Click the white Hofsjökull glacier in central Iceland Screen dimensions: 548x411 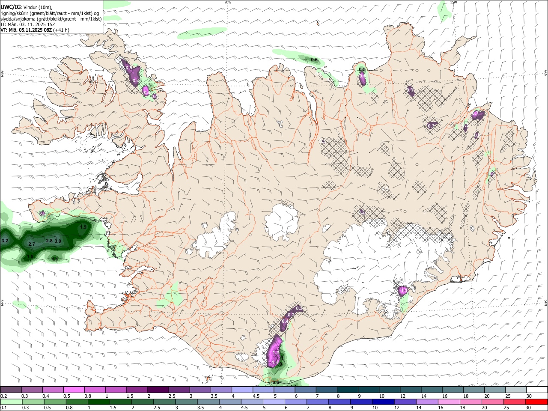[281, 221]
